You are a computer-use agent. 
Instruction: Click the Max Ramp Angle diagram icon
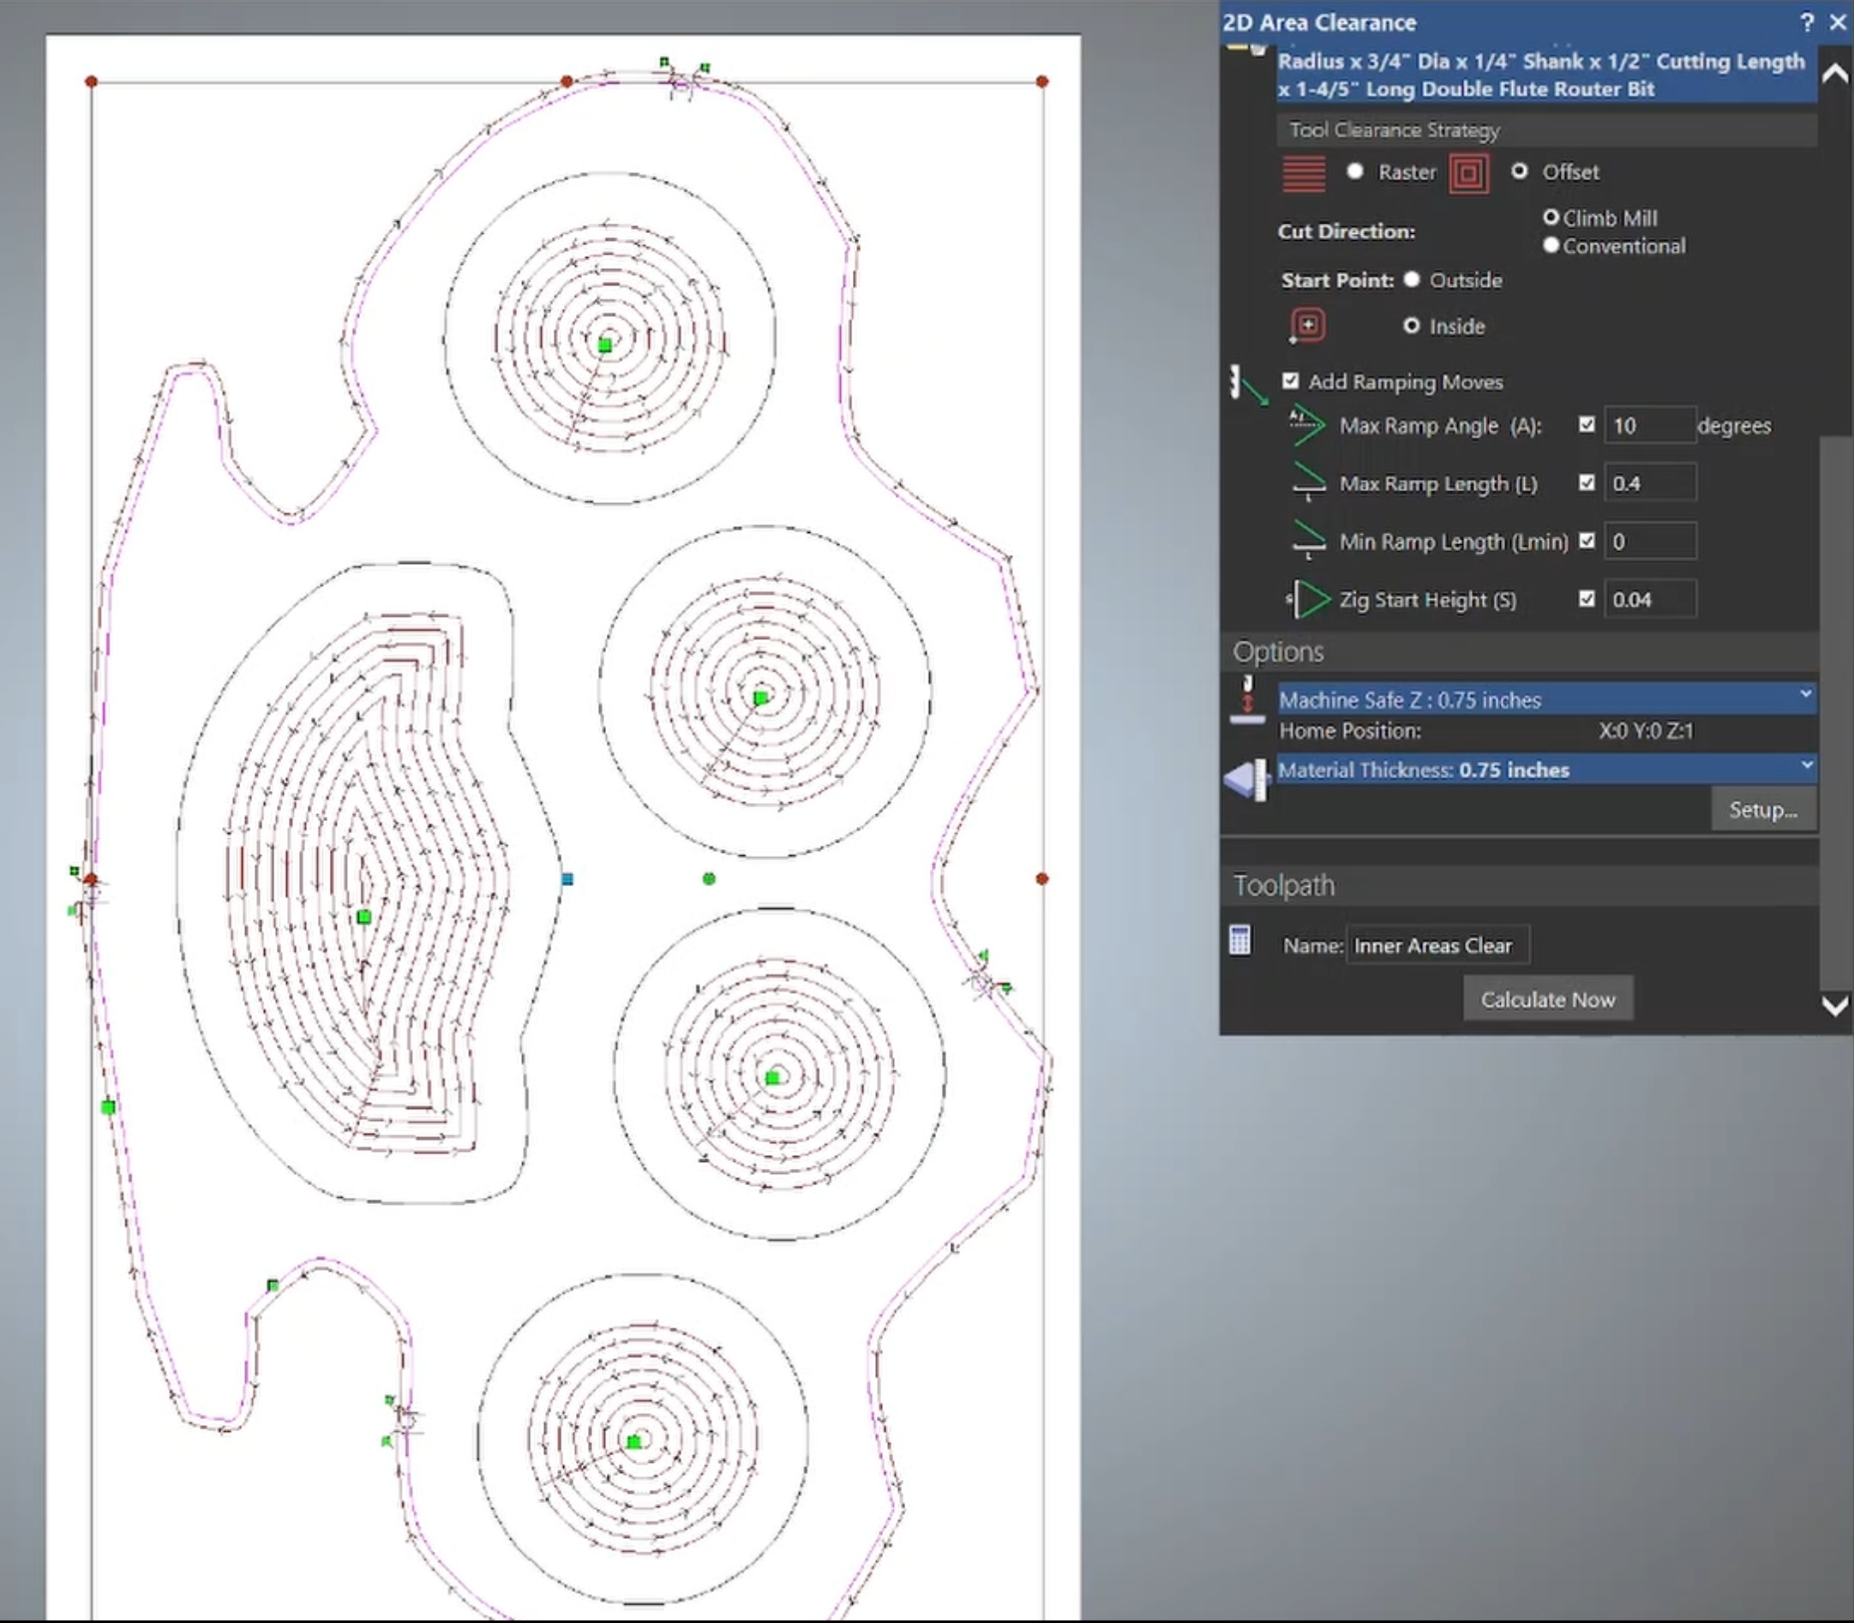(1307, 426)
